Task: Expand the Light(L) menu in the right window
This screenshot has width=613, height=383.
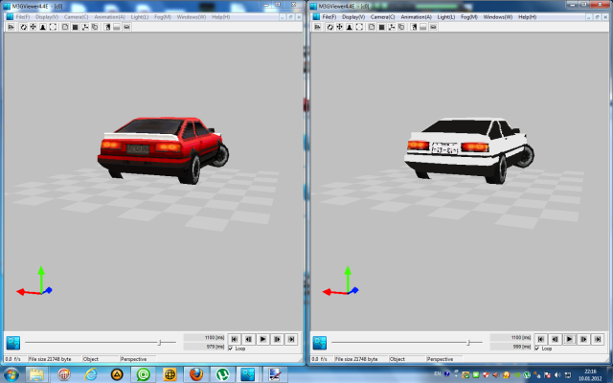Action: point(446,17)
